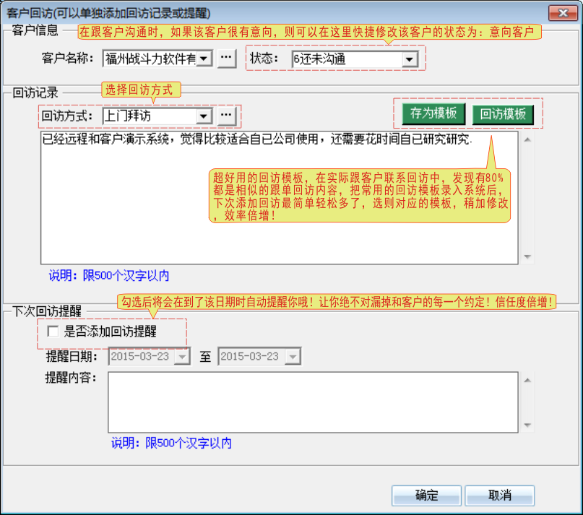Click the 客户名称 text field

coord(150,59)
